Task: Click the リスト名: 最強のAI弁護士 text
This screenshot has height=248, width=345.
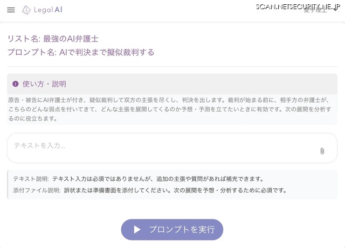Action: (53, 39)
